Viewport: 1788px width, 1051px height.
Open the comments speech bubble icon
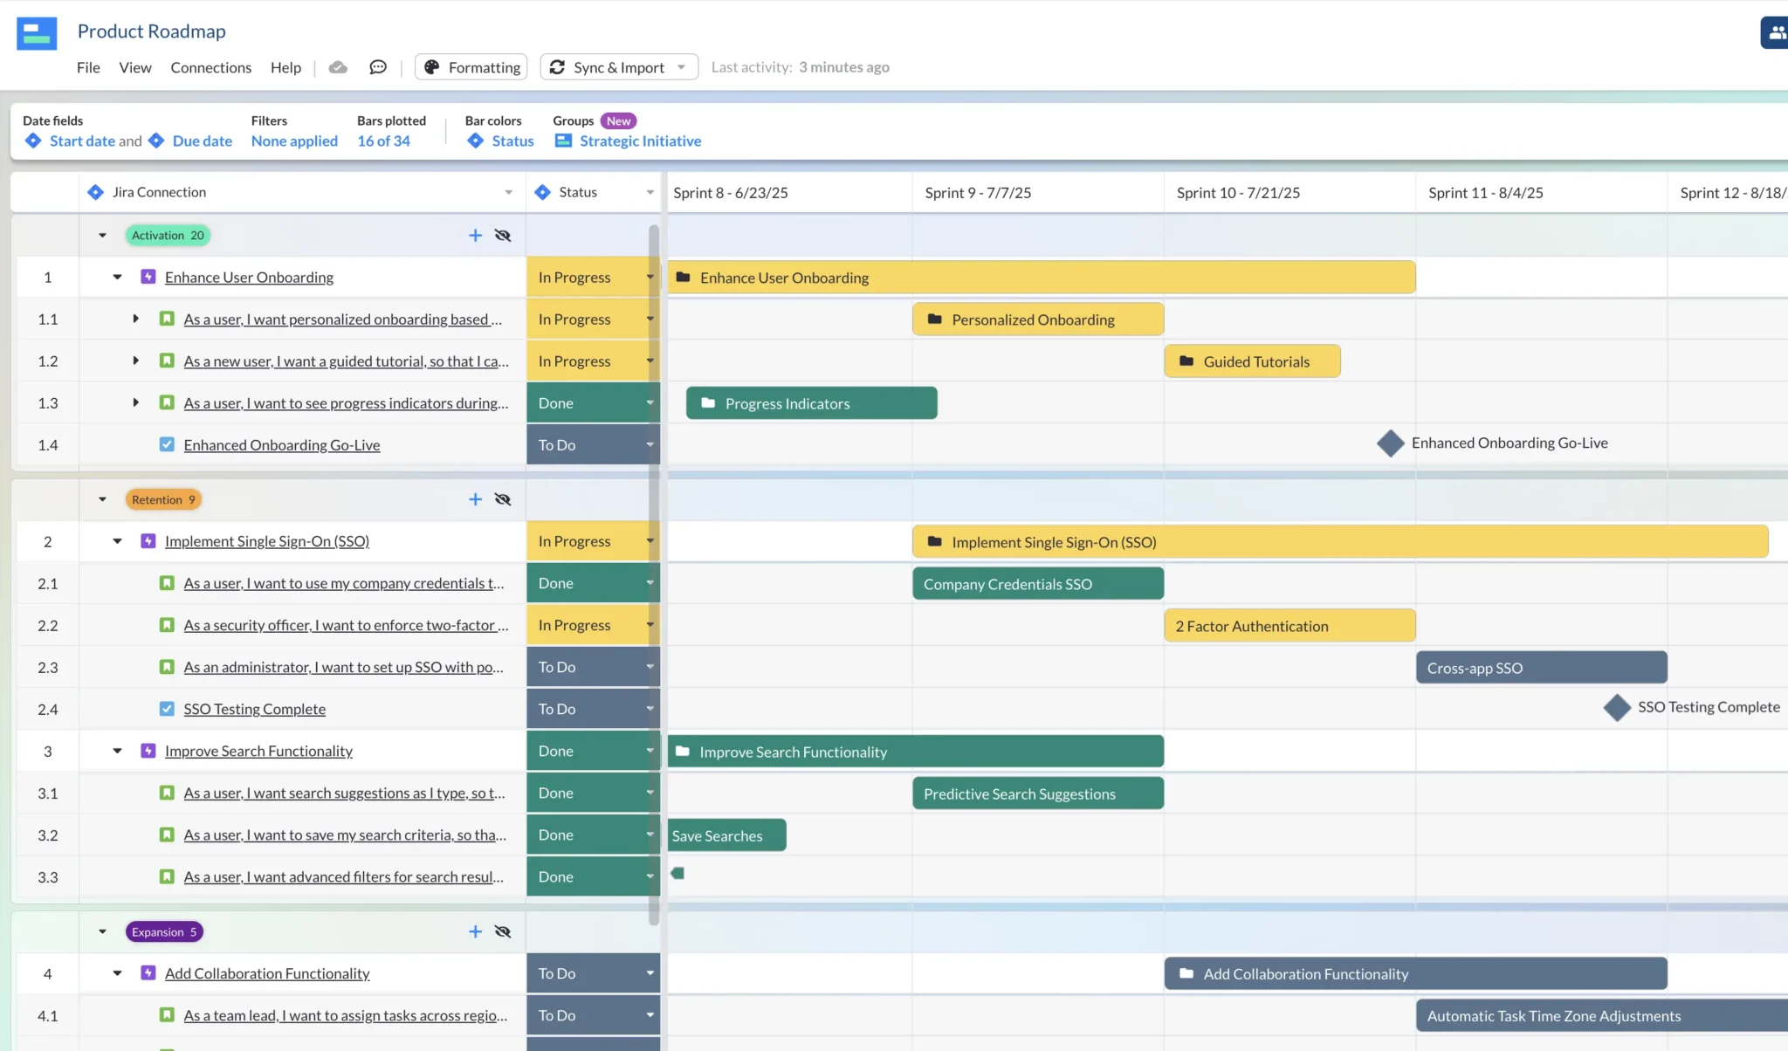pyautogui.click(x=378, y=67)
